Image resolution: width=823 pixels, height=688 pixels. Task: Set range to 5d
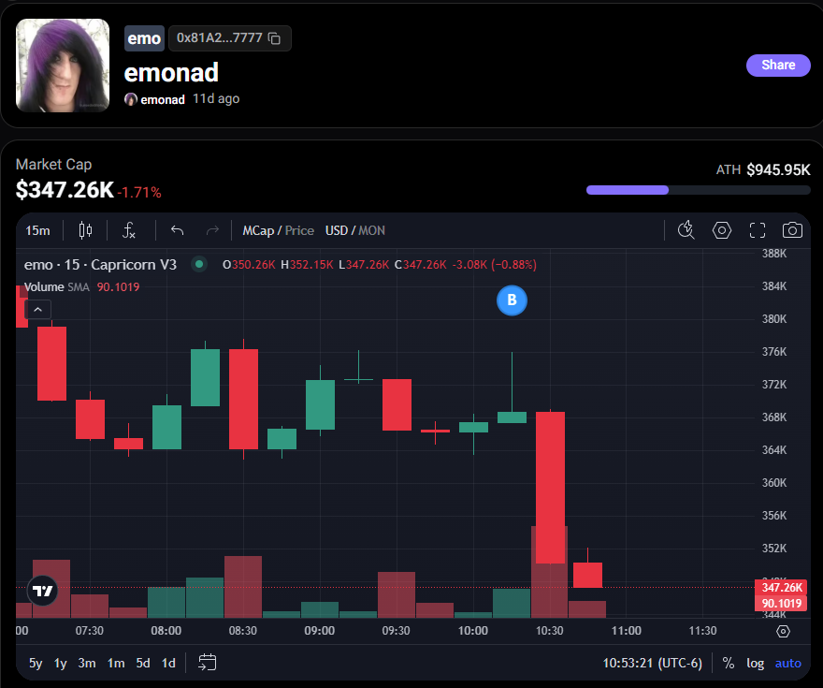(143, 664)
